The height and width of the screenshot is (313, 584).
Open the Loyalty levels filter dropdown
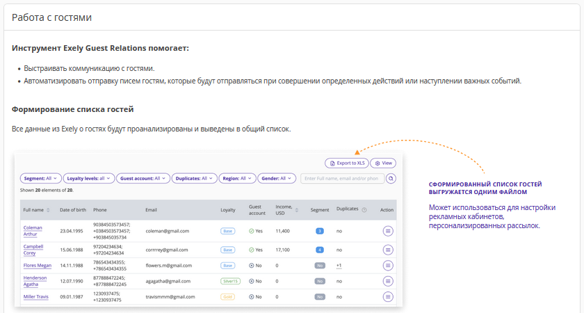pos(89,178)
